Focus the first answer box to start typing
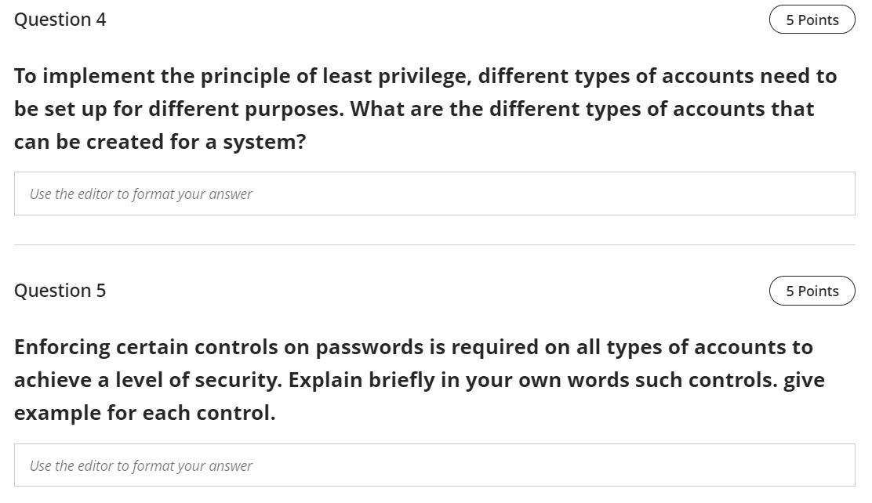This screenshot has width=872, height=503. pos(434,193)
